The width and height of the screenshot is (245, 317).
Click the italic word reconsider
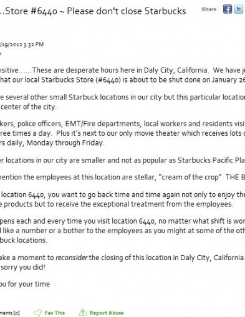72,258
